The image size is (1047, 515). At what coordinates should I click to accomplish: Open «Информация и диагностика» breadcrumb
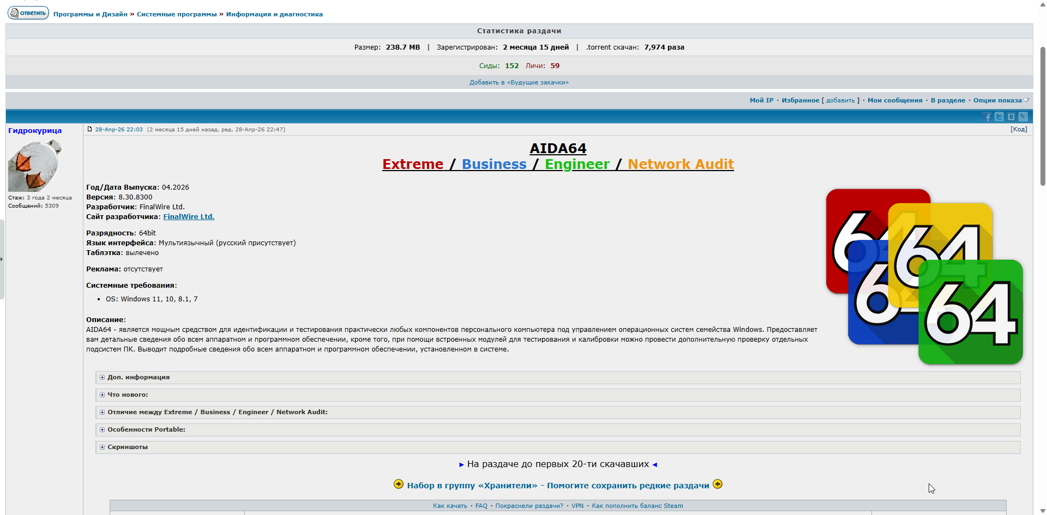pos(274,14)
